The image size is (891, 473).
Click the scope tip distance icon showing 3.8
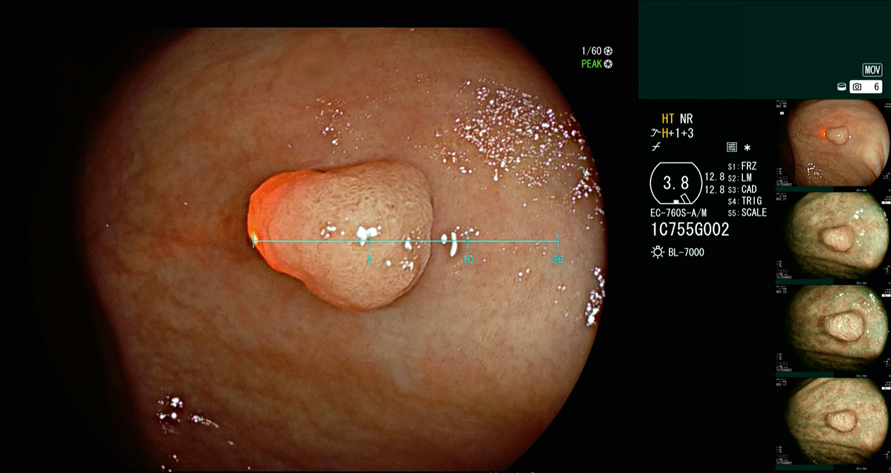[x=675, y=184]
